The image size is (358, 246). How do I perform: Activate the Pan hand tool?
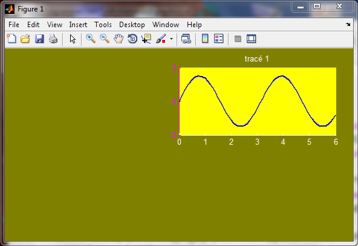(119, 39)
